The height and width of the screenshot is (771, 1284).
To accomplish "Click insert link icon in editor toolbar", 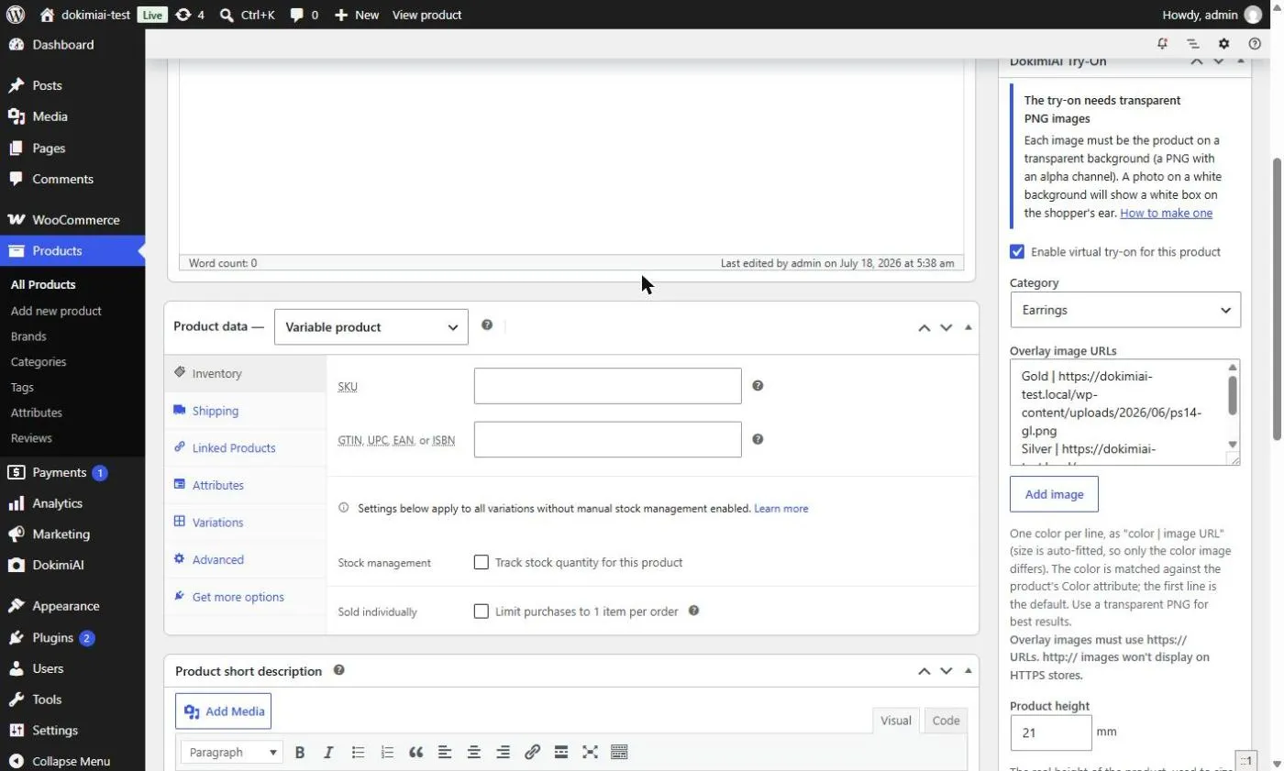I will [x=532, y=752].
